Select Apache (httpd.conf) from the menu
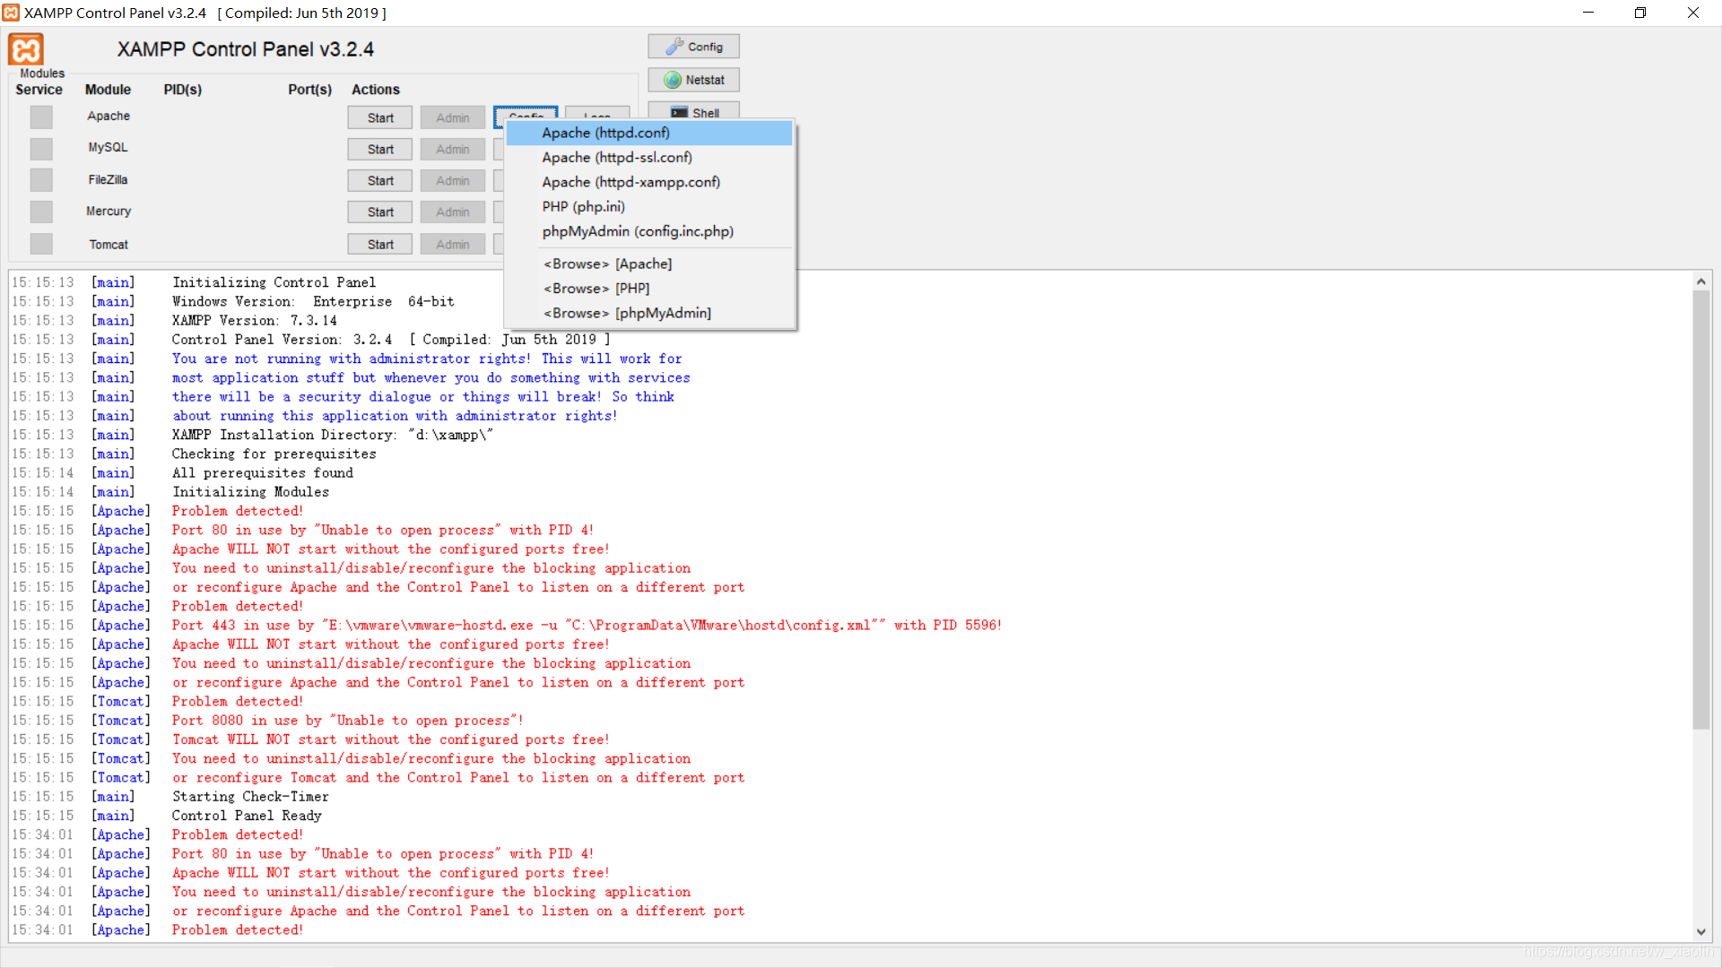 [x=649, y=133]
